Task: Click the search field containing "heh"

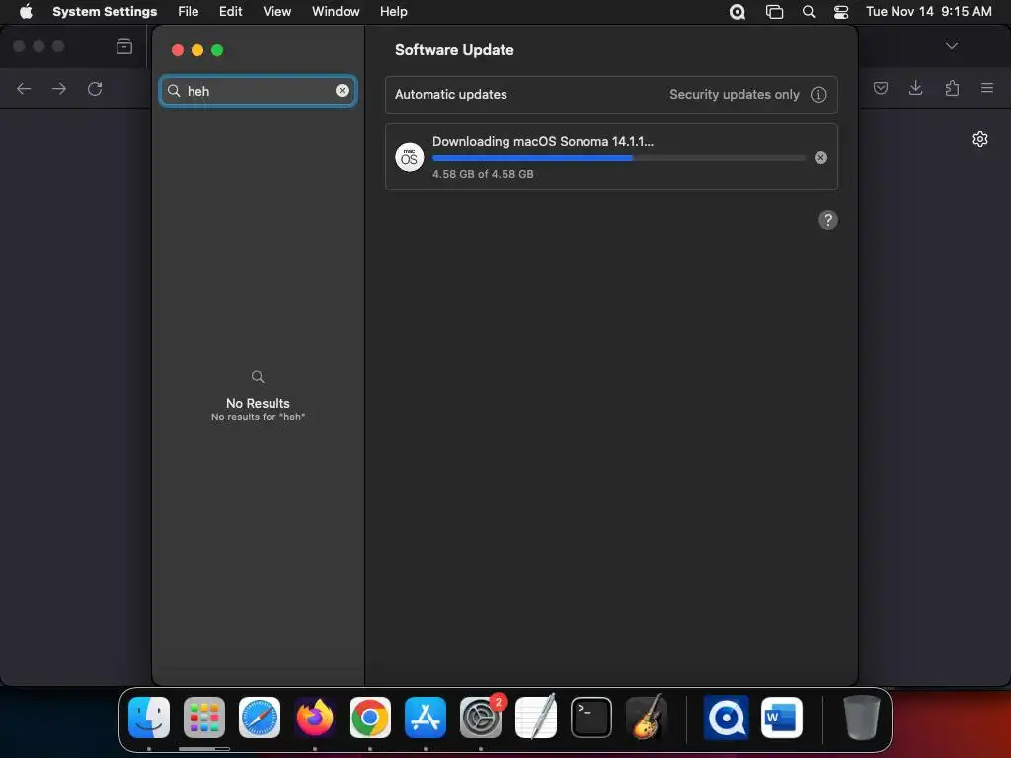Action: coord(258,91)
